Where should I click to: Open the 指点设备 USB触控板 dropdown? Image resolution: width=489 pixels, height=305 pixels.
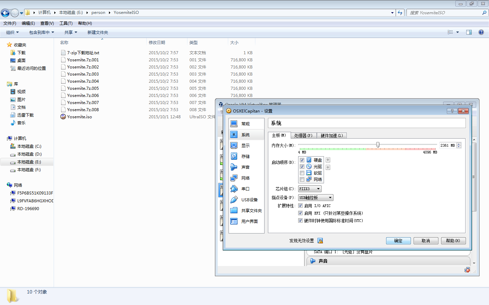(x=316, y=198)
